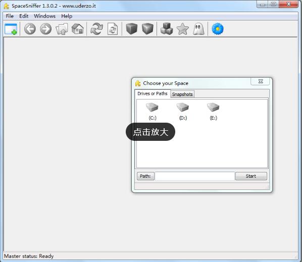Click the SpaceSniffer title bar app icon
Viewport: 302px width, 262px height.
[7, 6]
